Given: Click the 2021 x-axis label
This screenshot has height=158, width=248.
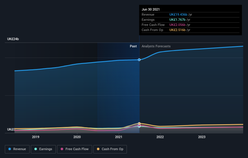Looking at the screenshot, I should [119, 137].
